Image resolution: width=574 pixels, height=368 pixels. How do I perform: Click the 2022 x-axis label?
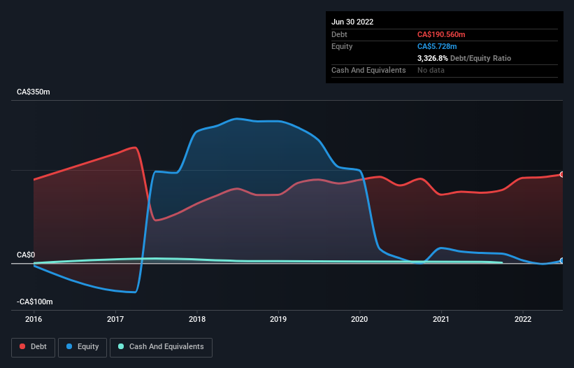[523, 319]
